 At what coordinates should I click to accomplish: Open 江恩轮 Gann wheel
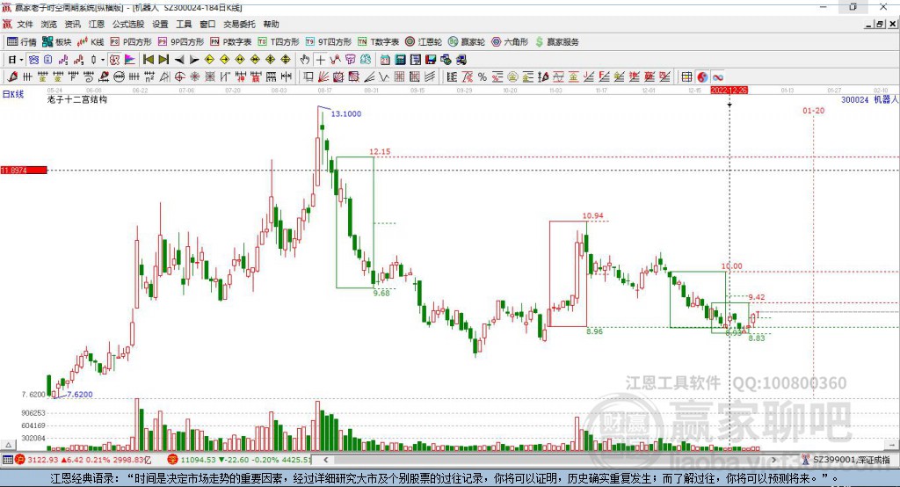[x=424, y=42]
